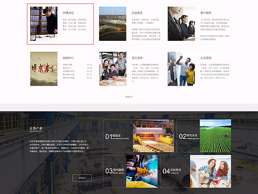Screen dimensions: 258x194
Task: Click the 京博产业 section title
Action: pyautogui.click(x=36, y=129)
